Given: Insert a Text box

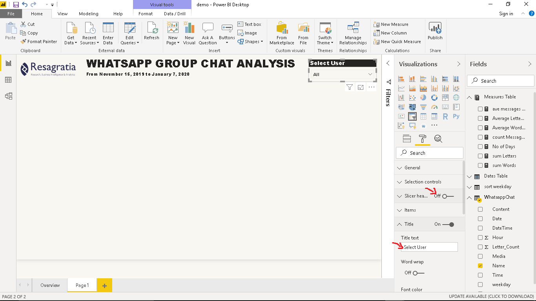Looking at the screenshot, I should (250, 24).
